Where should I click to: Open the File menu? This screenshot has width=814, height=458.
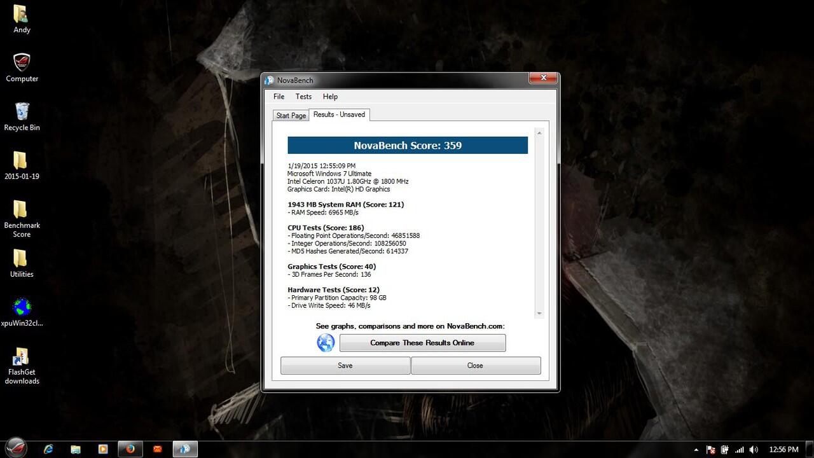[279, 97]
